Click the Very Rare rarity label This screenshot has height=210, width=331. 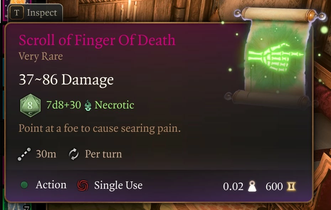(x=41, y=56)
